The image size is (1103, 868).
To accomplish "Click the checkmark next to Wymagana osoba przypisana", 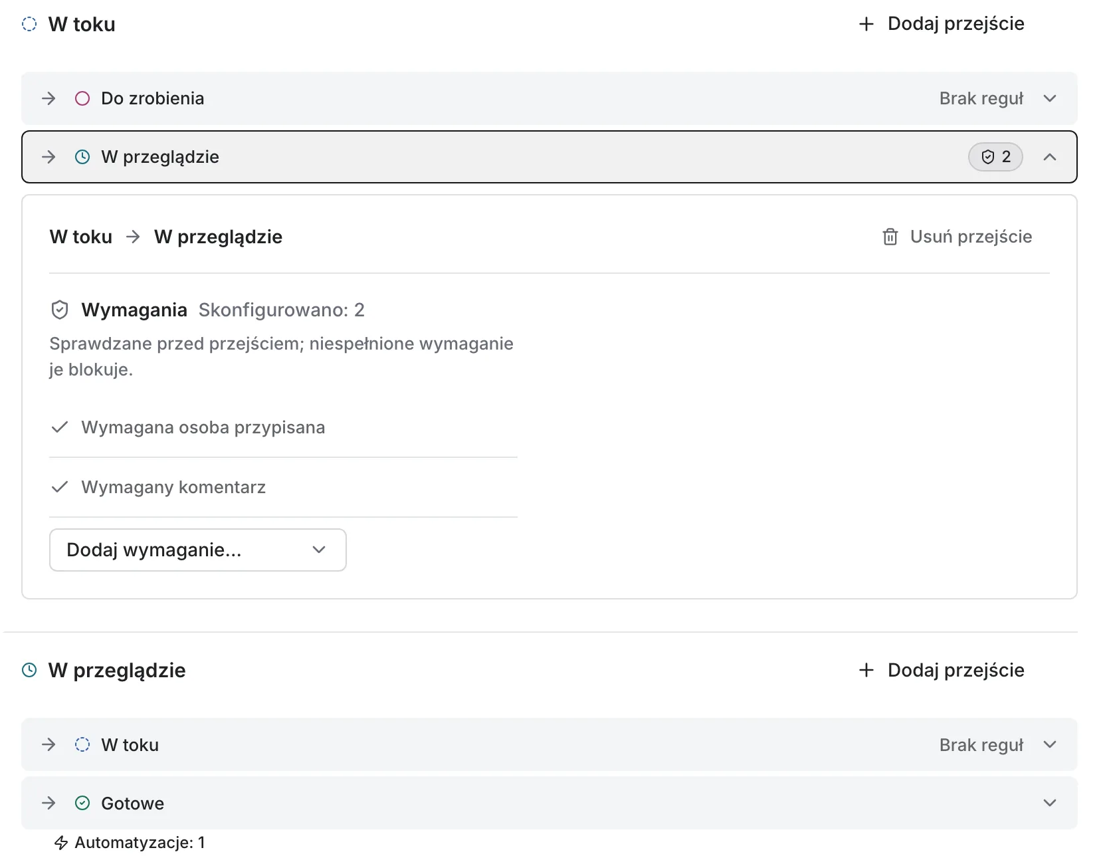I will pos(60,427).
